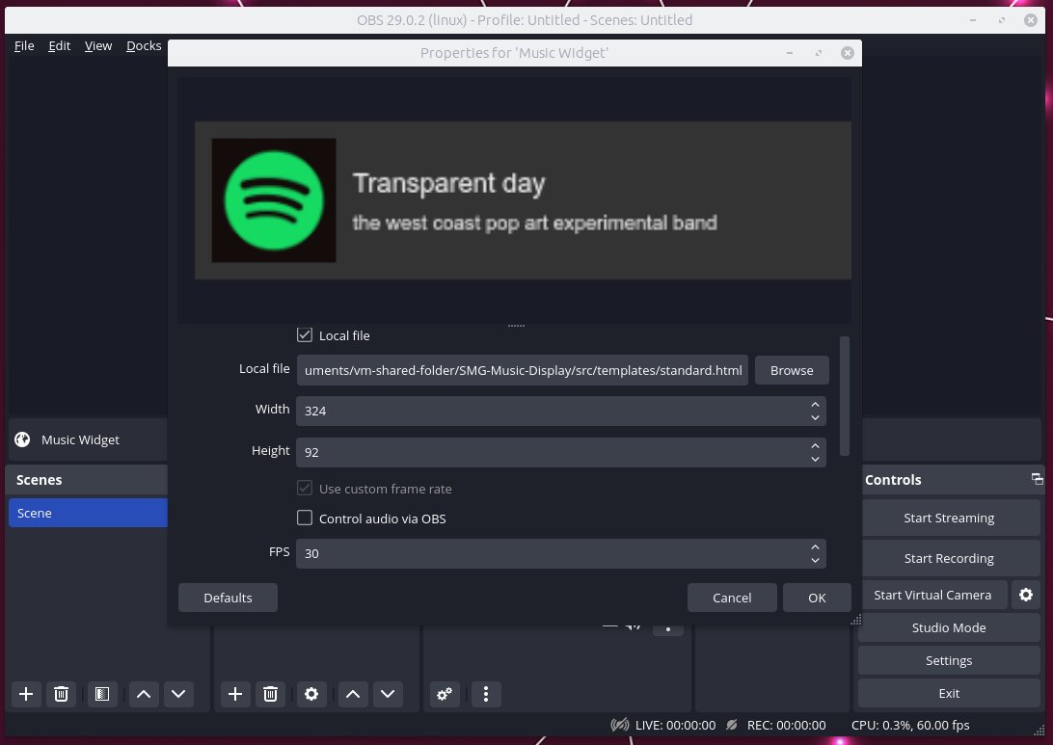Viewport: 1053px width, 745px height.
Task: Open scene filters icon in Scenes panel
Action: 102,694
